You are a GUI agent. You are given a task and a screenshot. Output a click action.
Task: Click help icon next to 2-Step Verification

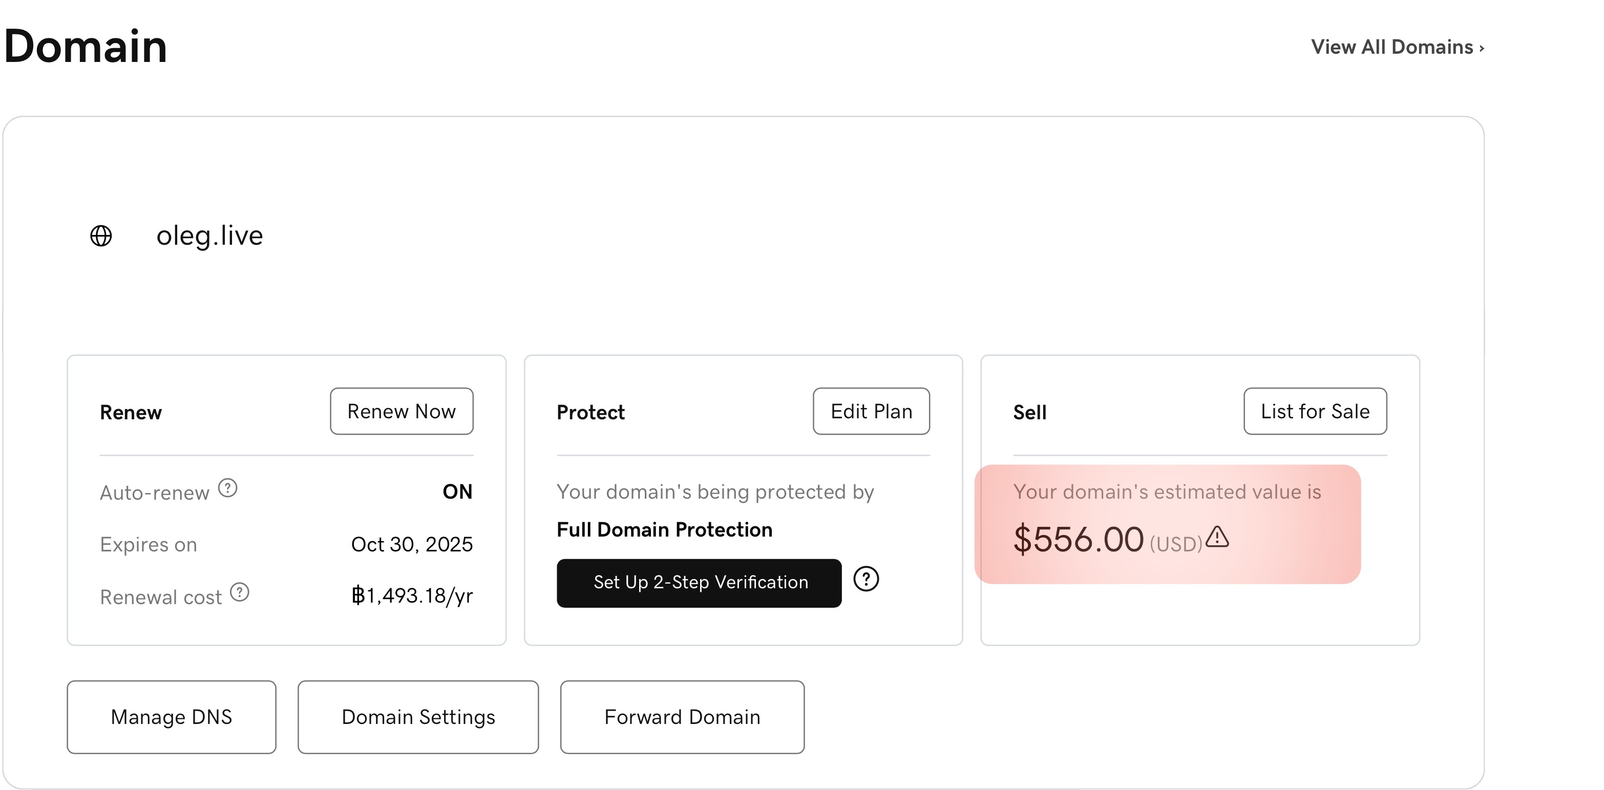coord(866,579)
